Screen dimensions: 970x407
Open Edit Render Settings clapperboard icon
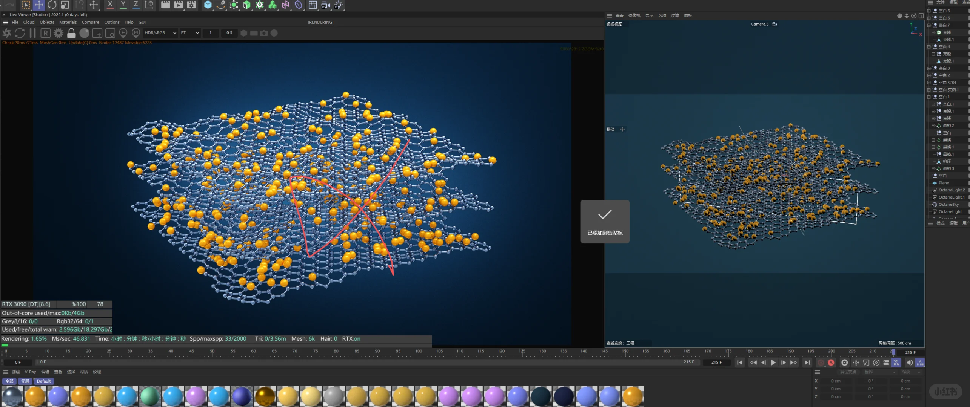tap(191, 5)
